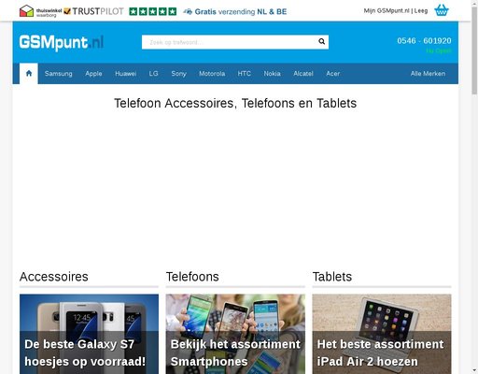
Task: Open the Samsung menu item
Action: 59,74
